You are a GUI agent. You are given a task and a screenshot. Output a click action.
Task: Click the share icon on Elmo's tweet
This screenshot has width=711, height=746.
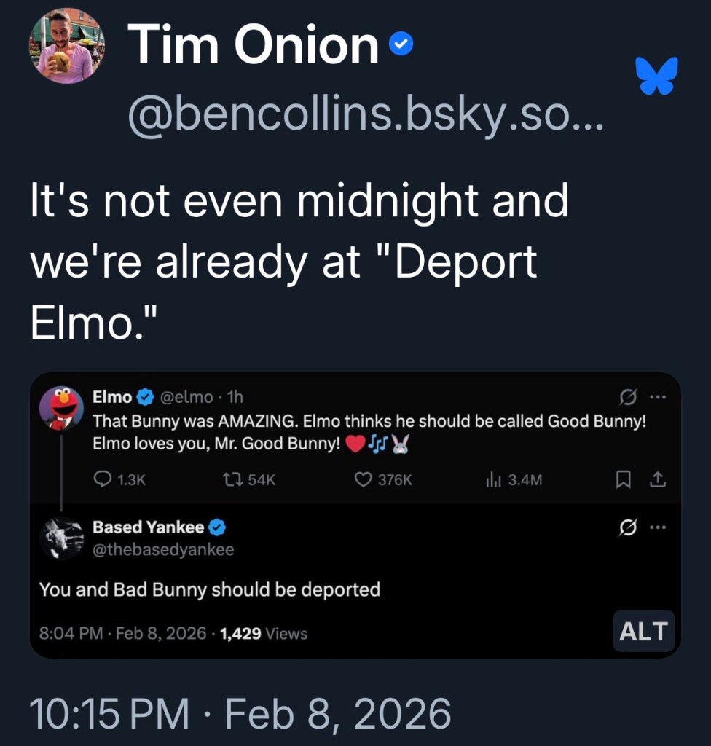coord(657,479)
